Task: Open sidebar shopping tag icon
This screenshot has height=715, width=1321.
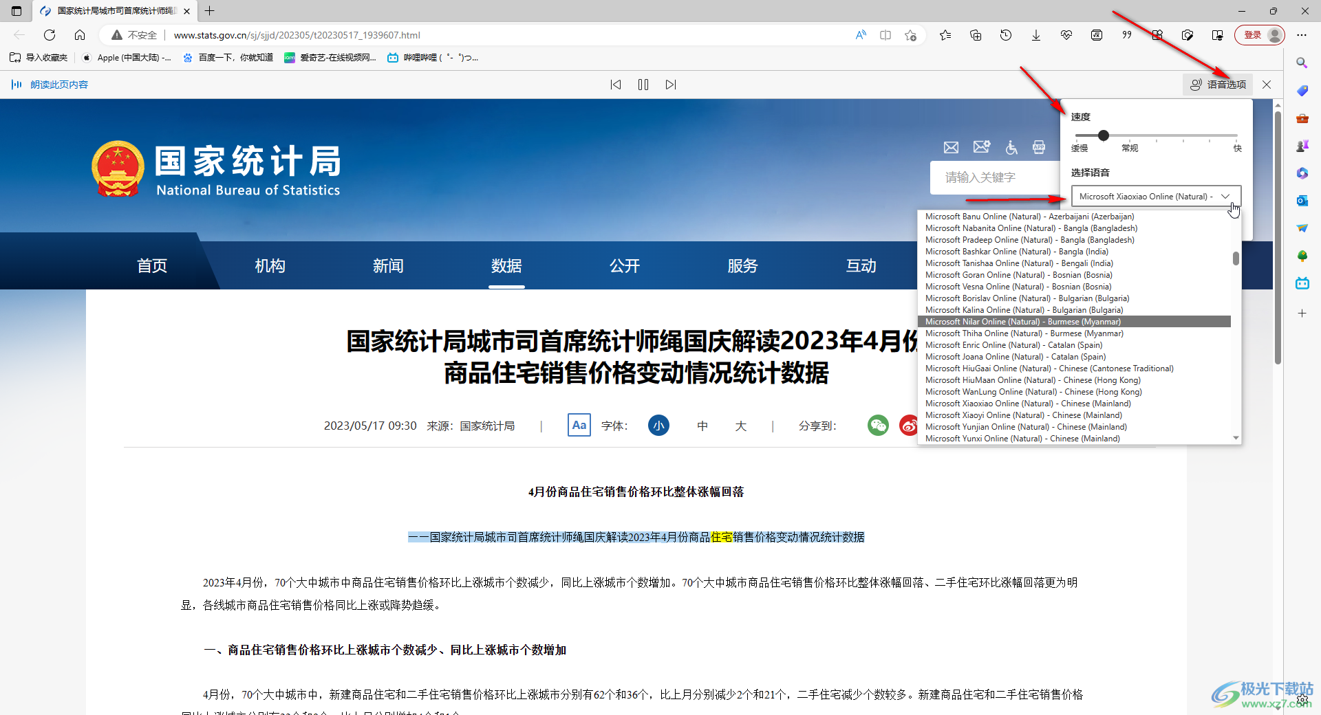Action: pyautogui.click(x=1302, y=91)
